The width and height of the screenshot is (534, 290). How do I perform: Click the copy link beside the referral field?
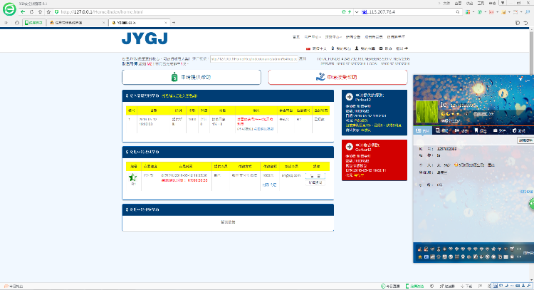303,58
